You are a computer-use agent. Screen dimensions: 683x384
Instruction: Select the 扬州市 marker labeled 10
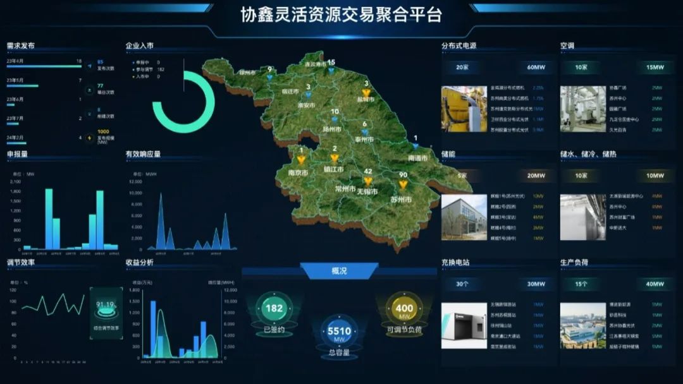[335, 119]
